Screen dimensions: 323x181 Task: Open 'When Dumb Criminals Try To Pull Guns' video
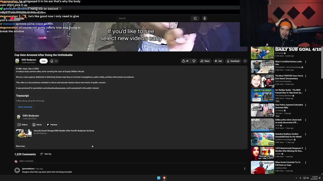pos(288,164)
